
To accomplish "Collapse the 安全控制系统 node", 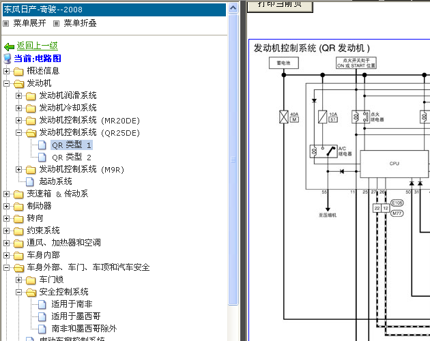I will (18, 292).
